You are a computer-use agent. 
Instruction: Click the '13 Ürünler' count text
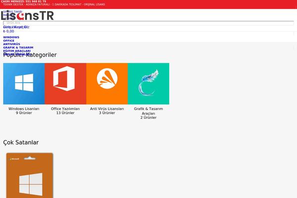click(x=65, y=113)
